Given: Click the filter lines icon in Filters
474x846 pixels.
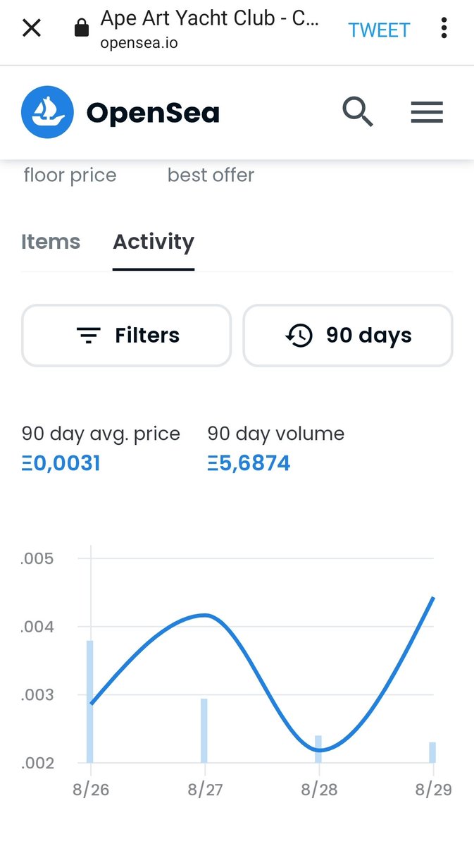Looking at the screenshot, I should coord(89,336).
